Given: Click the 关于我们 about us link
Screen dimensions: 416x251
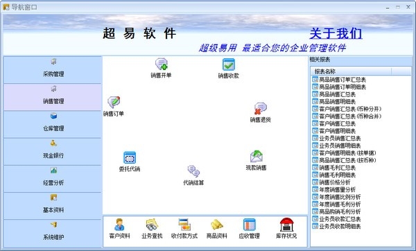Looking at the screenshot, I should point(336,33).
